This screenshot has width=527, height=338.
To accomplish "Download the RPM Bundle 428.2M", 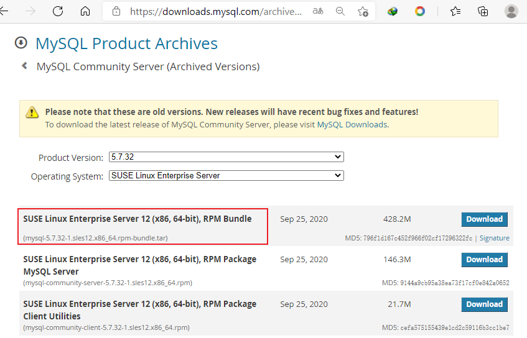I will [484, 219].
